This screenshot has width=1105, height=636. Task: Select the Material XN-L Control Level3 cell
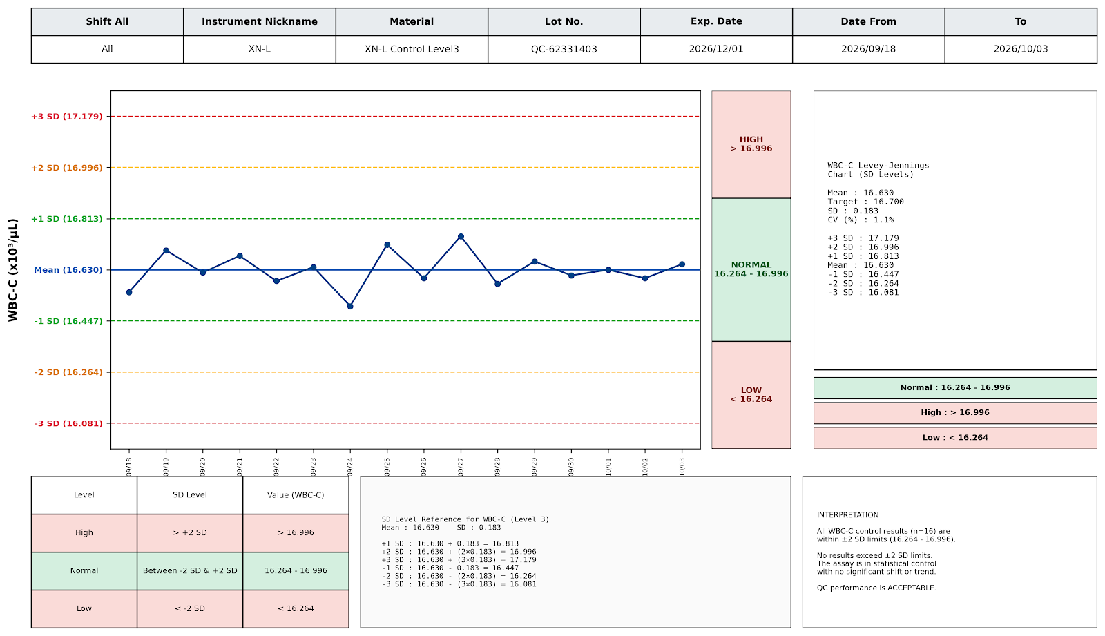point(412,49)
